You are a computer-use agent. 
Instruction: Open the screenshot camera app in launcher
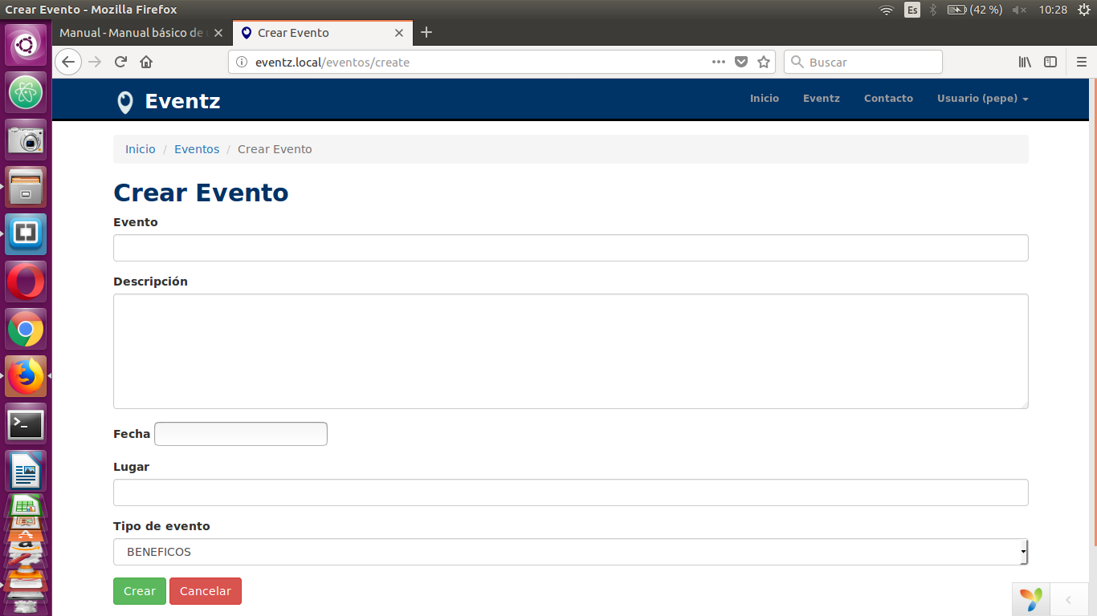click(27, 140)
